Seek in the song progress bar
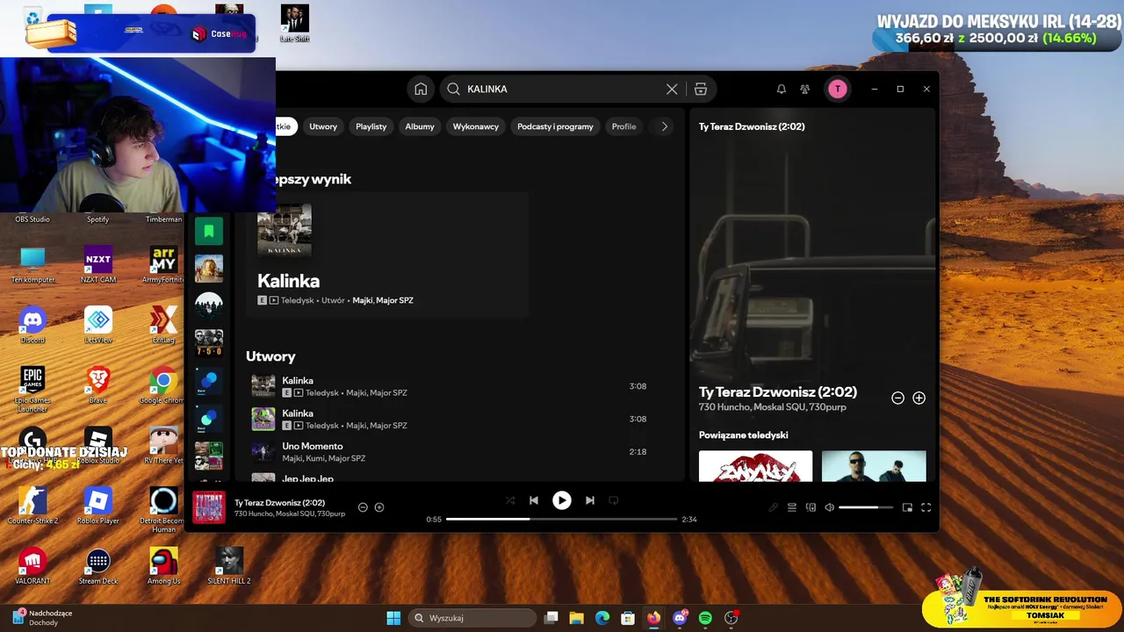Viewport: 1124px width, 632px height. click(562, 519)
